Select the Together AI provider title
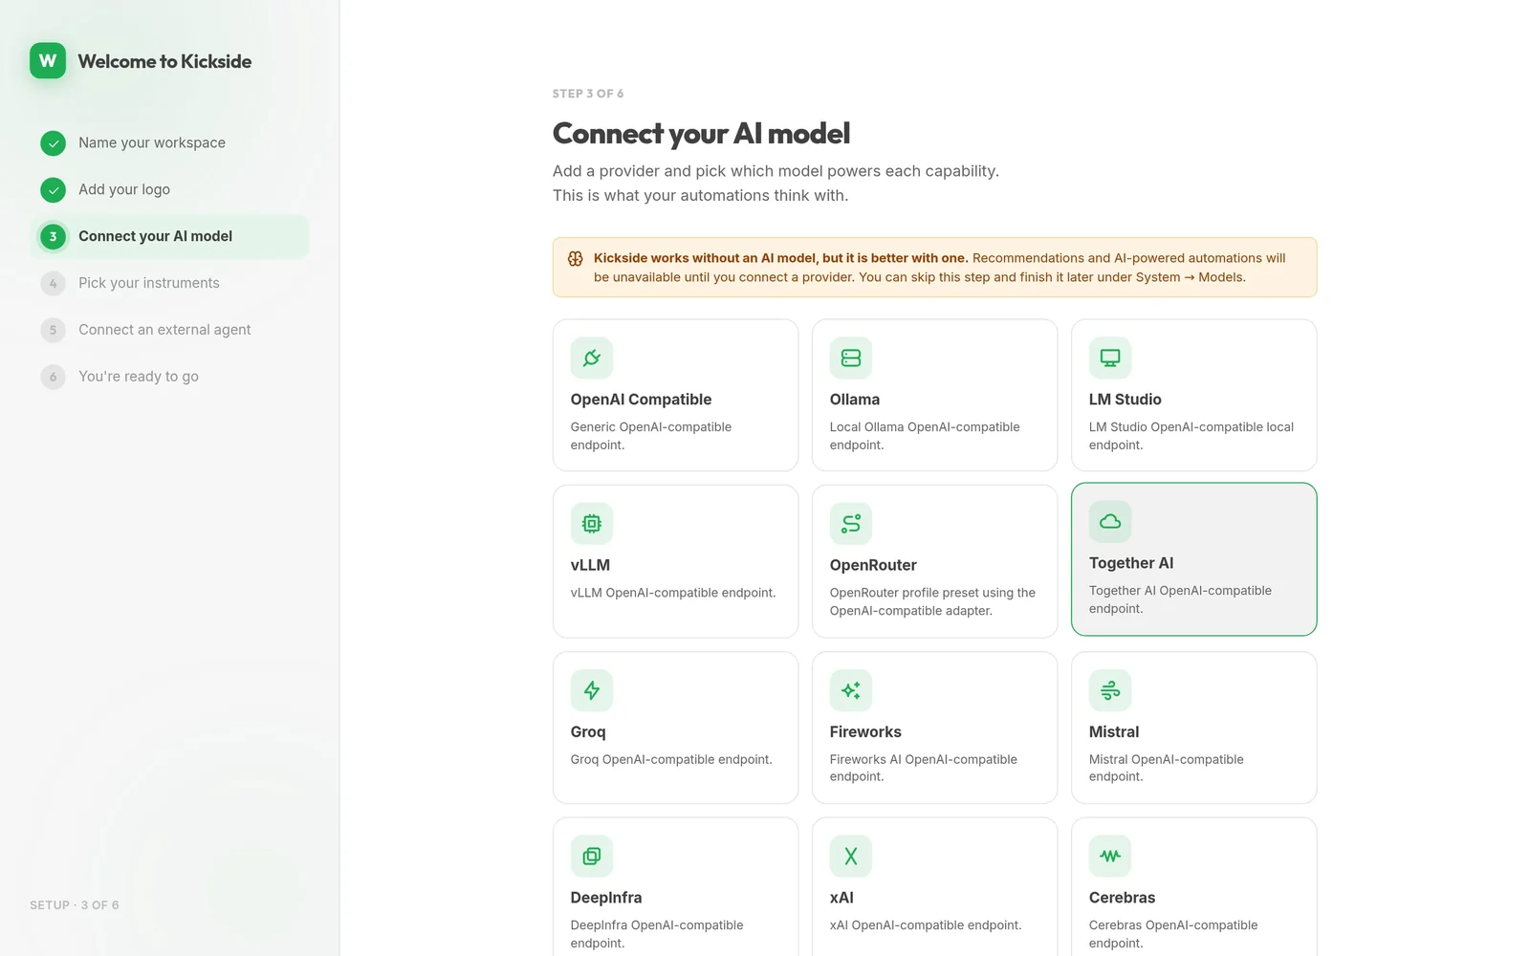 tap(1131, 564)
